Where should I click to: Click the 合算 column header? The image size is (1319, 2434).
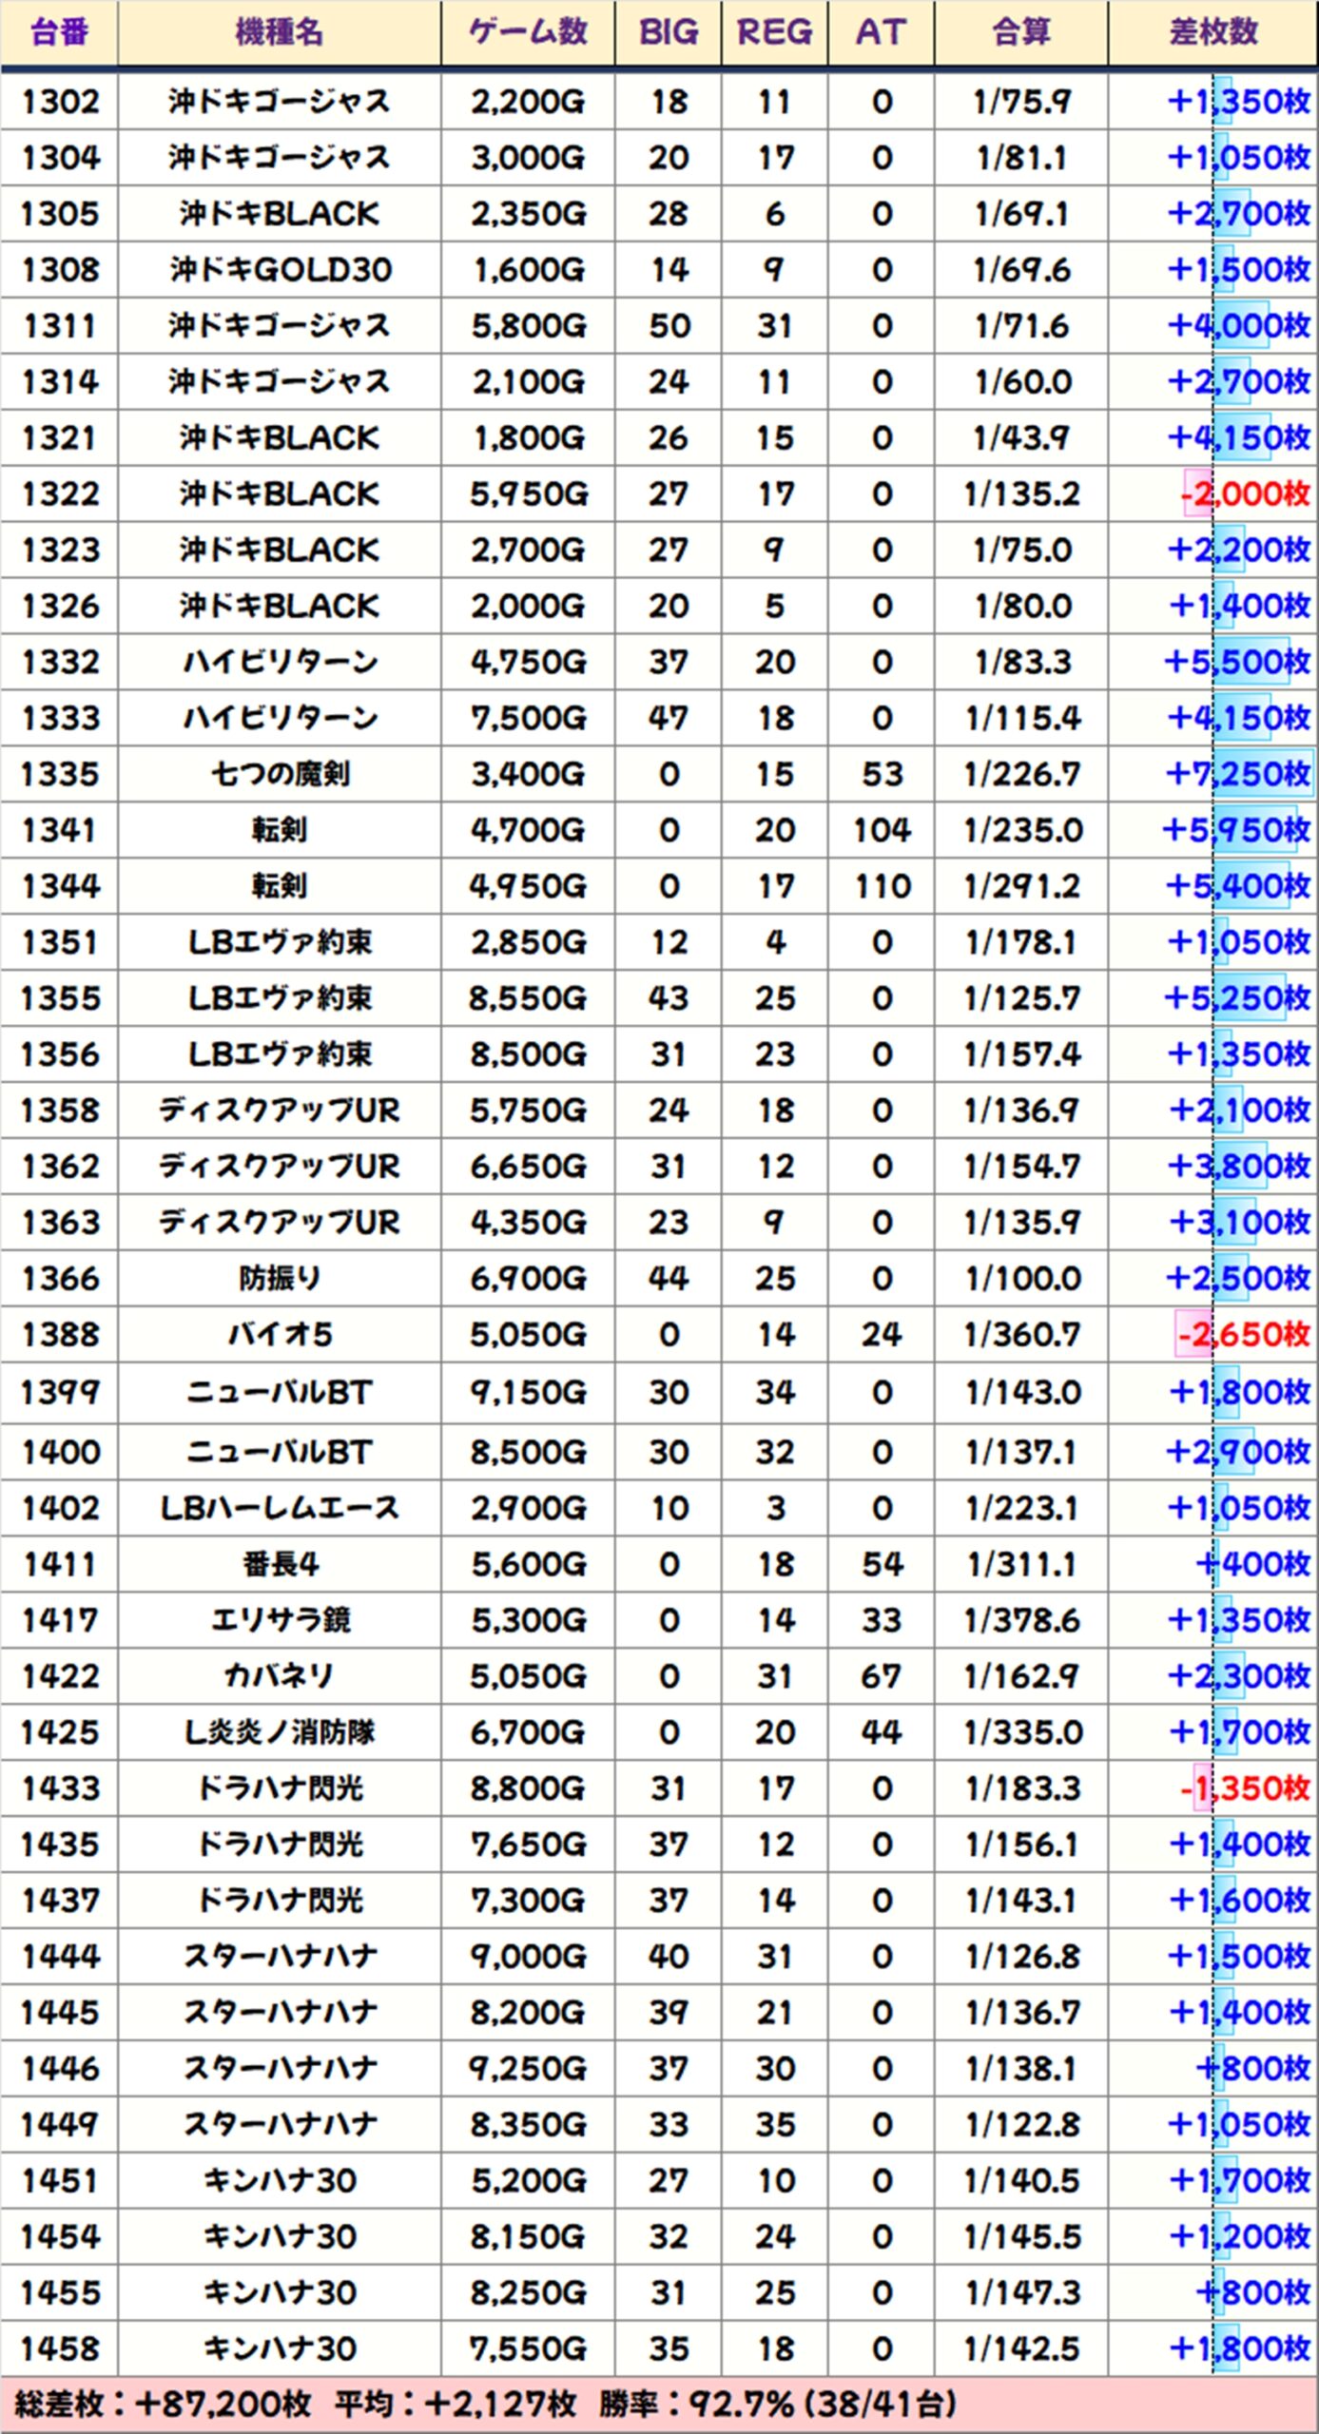(x=1021, y=32)
